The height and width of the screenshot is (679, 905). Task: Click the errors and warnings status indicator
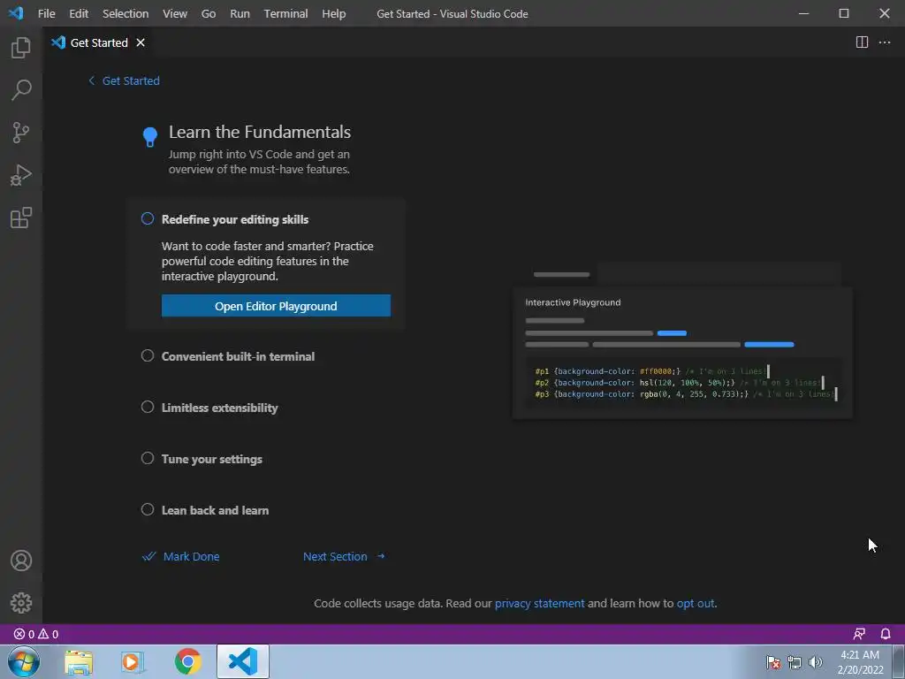[x=35, y=634]
